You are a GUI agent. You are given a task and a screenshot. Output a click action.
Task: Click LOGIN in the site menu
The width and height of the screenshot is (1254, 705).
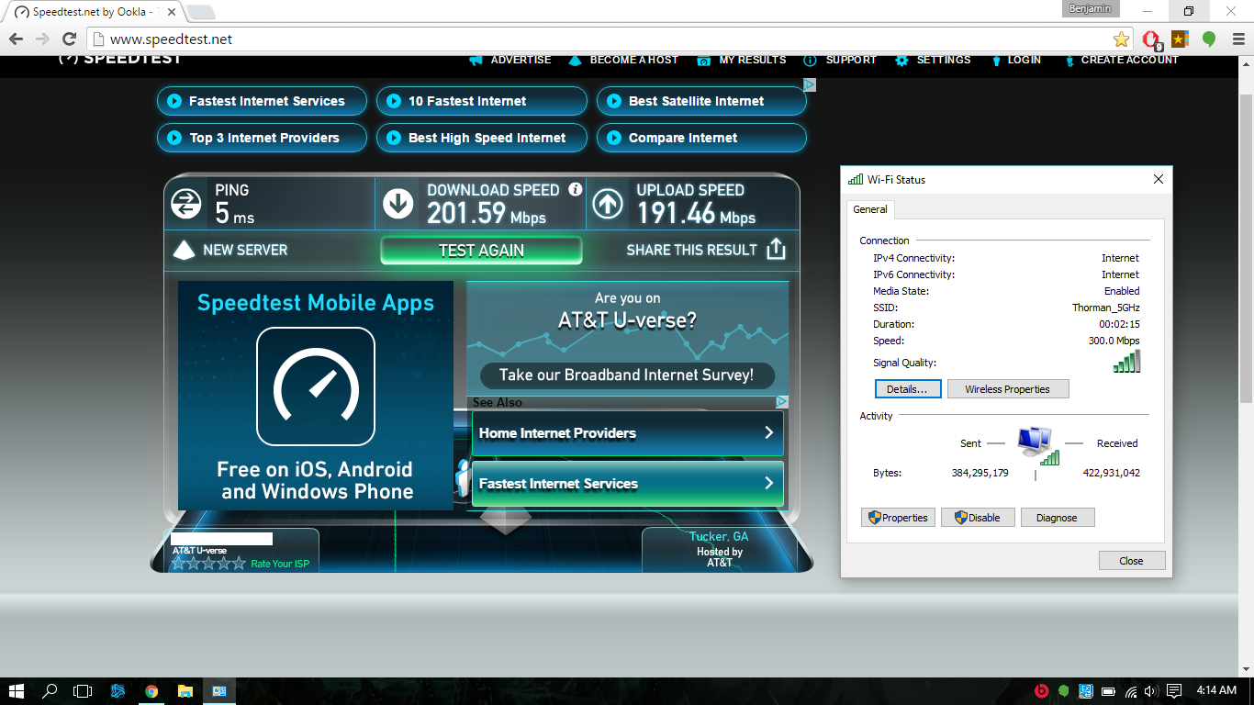click(1015, 61)
